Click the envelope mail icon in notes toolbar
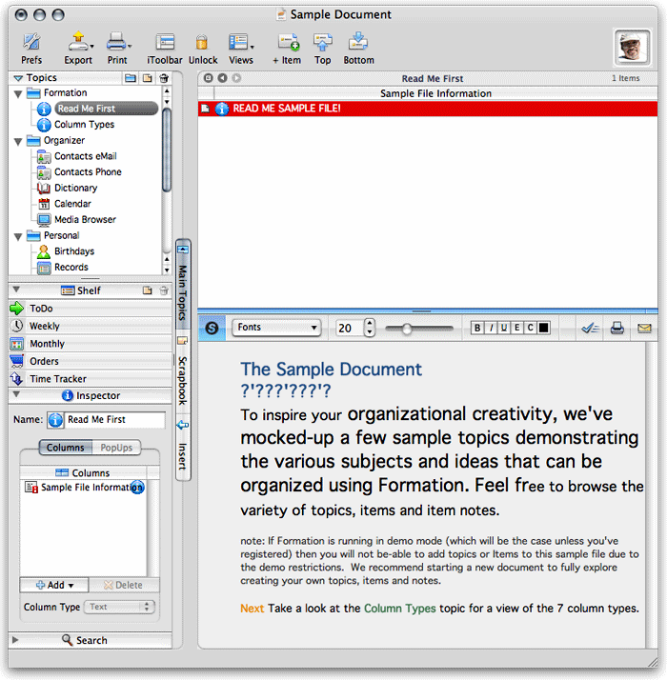The width and height of the screenshot is (667, 680). coord(644,329)
